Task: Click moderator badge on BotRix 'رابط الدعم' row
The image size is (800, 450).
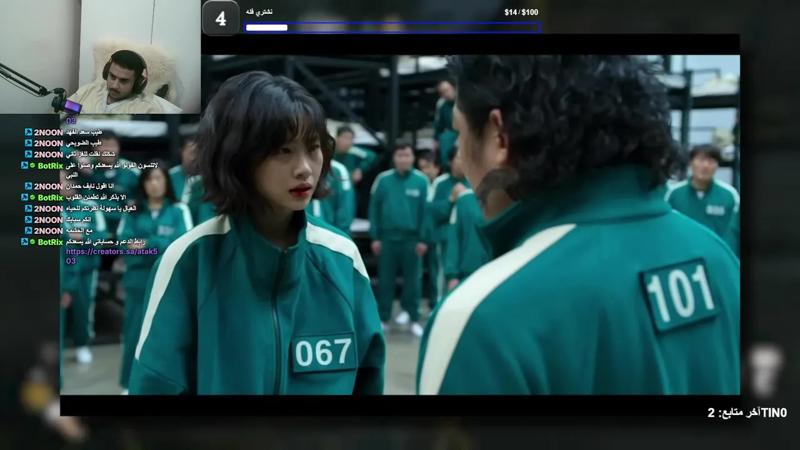Action: (x=24, y=242)
